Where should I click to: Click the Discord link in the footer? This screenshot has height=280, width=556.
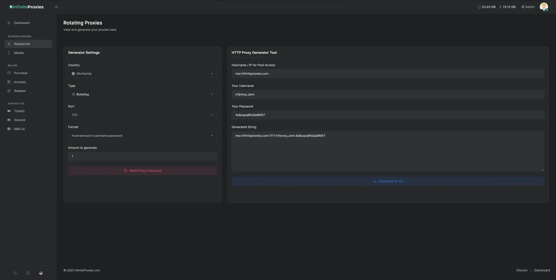(x=522, y=270)
